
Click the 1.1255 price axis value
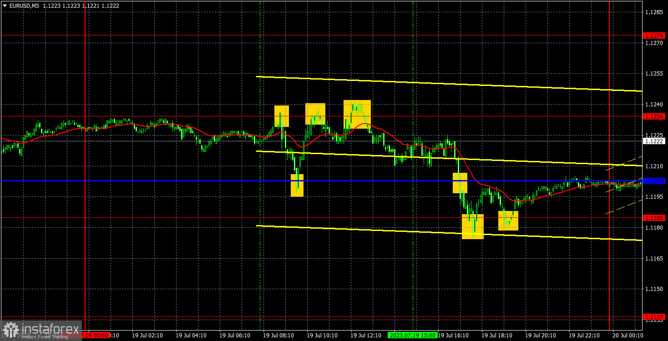coord(653,74)
